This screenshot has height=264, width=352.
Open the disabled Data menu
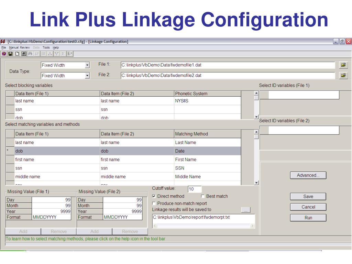tap(36, 47)
